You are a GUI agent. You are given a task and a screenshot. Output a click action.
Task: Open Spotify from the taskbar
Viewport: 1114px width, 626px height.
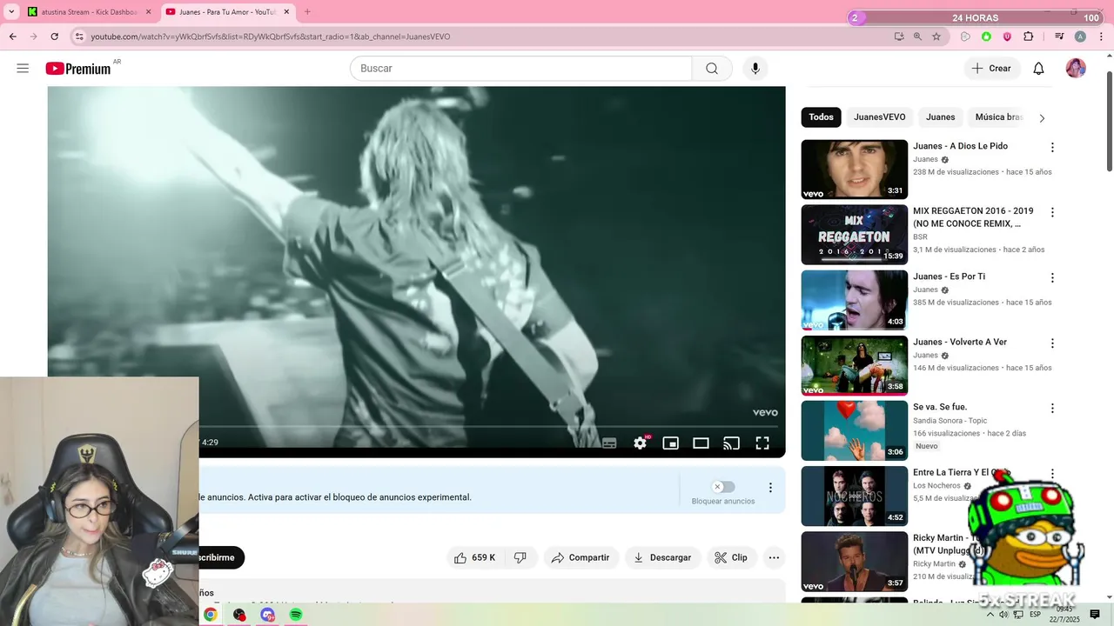296,615
